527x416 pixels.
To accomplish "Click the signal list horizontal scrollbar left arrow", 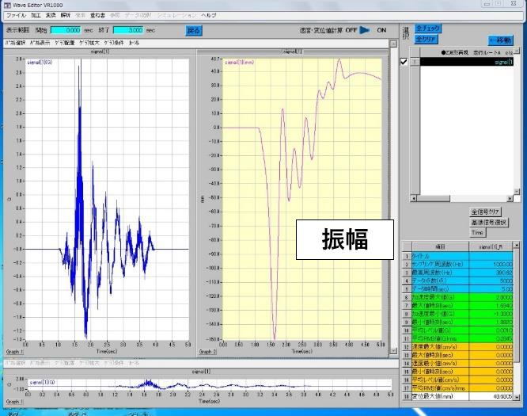I will (x=413, y=199).
